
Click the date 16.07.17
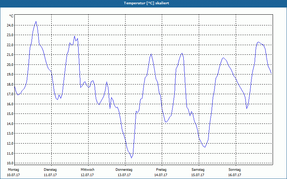click(x=235, y=175)
